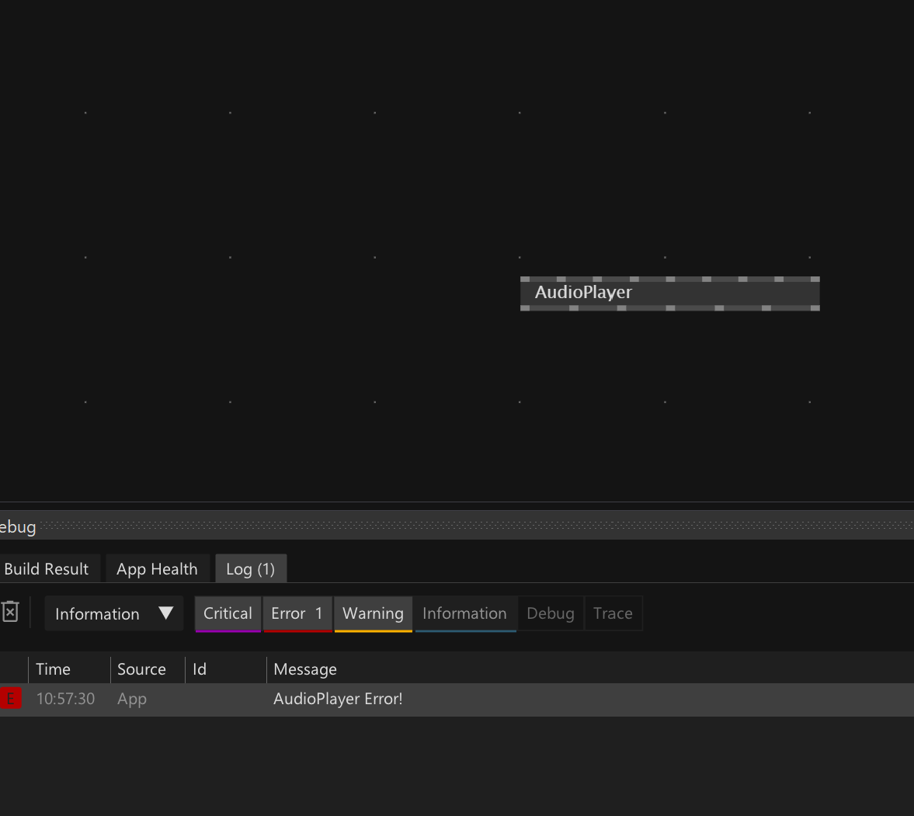Toggle the Information filter button beside Warning
Viewport: 914px width, 816px height.
click(464, 613)
